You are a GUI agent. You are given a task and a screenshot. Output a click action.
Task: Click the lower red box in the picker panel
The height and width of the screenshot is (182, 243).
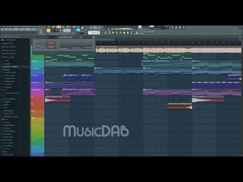[x=51, y=47]
